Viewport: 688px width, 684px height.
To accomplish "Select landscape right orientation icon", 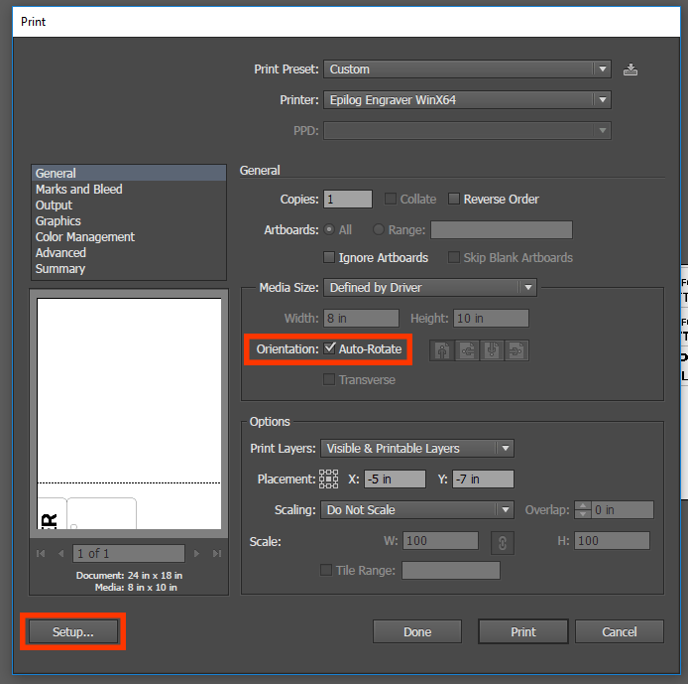I will (516, 350).
